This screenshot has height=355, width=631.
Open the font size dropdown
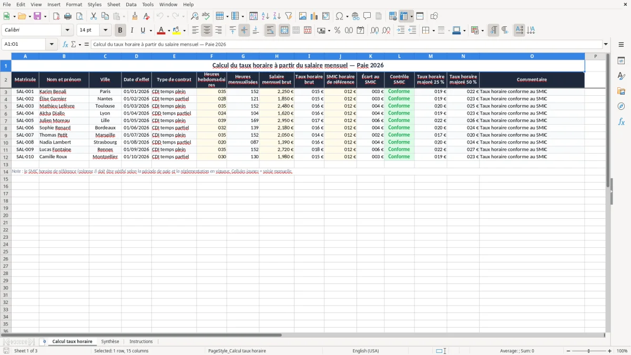pos(106,31)
